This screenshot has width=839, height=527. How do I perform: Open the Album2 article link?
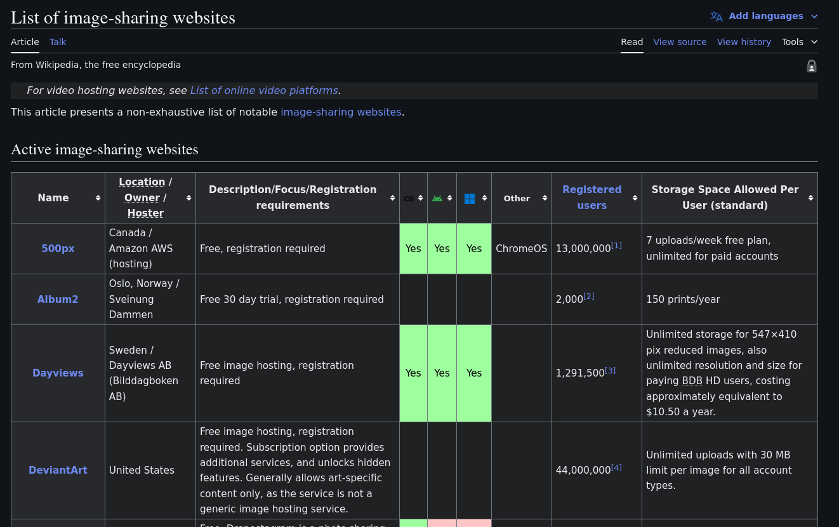tap(58, 299)
